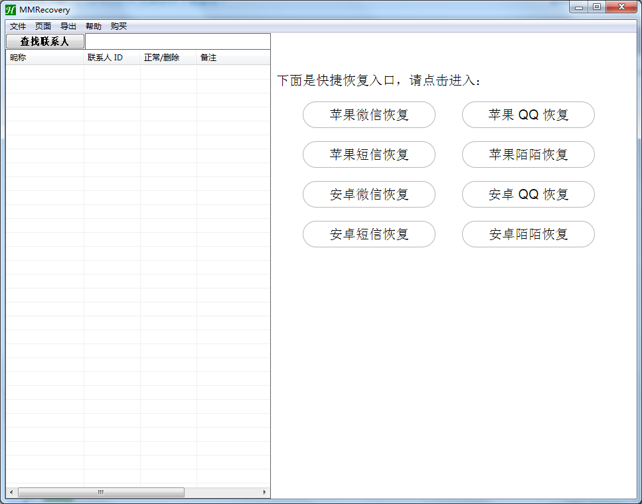Sort by the 正常/删除 column header
642x504 pixels.
tap(168, 58)
